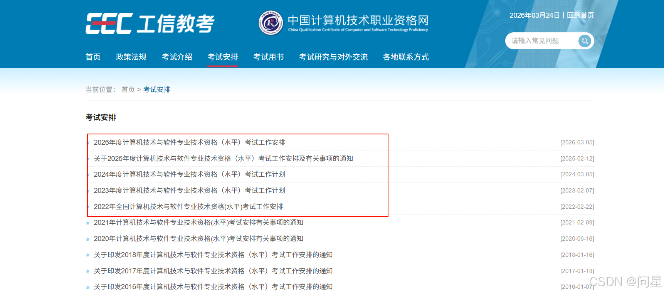
Task: Open 考试研究与对外交流 in the navigation bar
Action: click(333, 57)
